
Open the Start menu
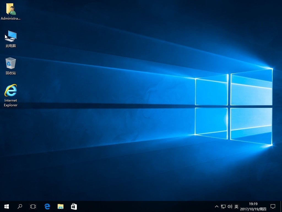pyautogui.click(x=7, y=206)
